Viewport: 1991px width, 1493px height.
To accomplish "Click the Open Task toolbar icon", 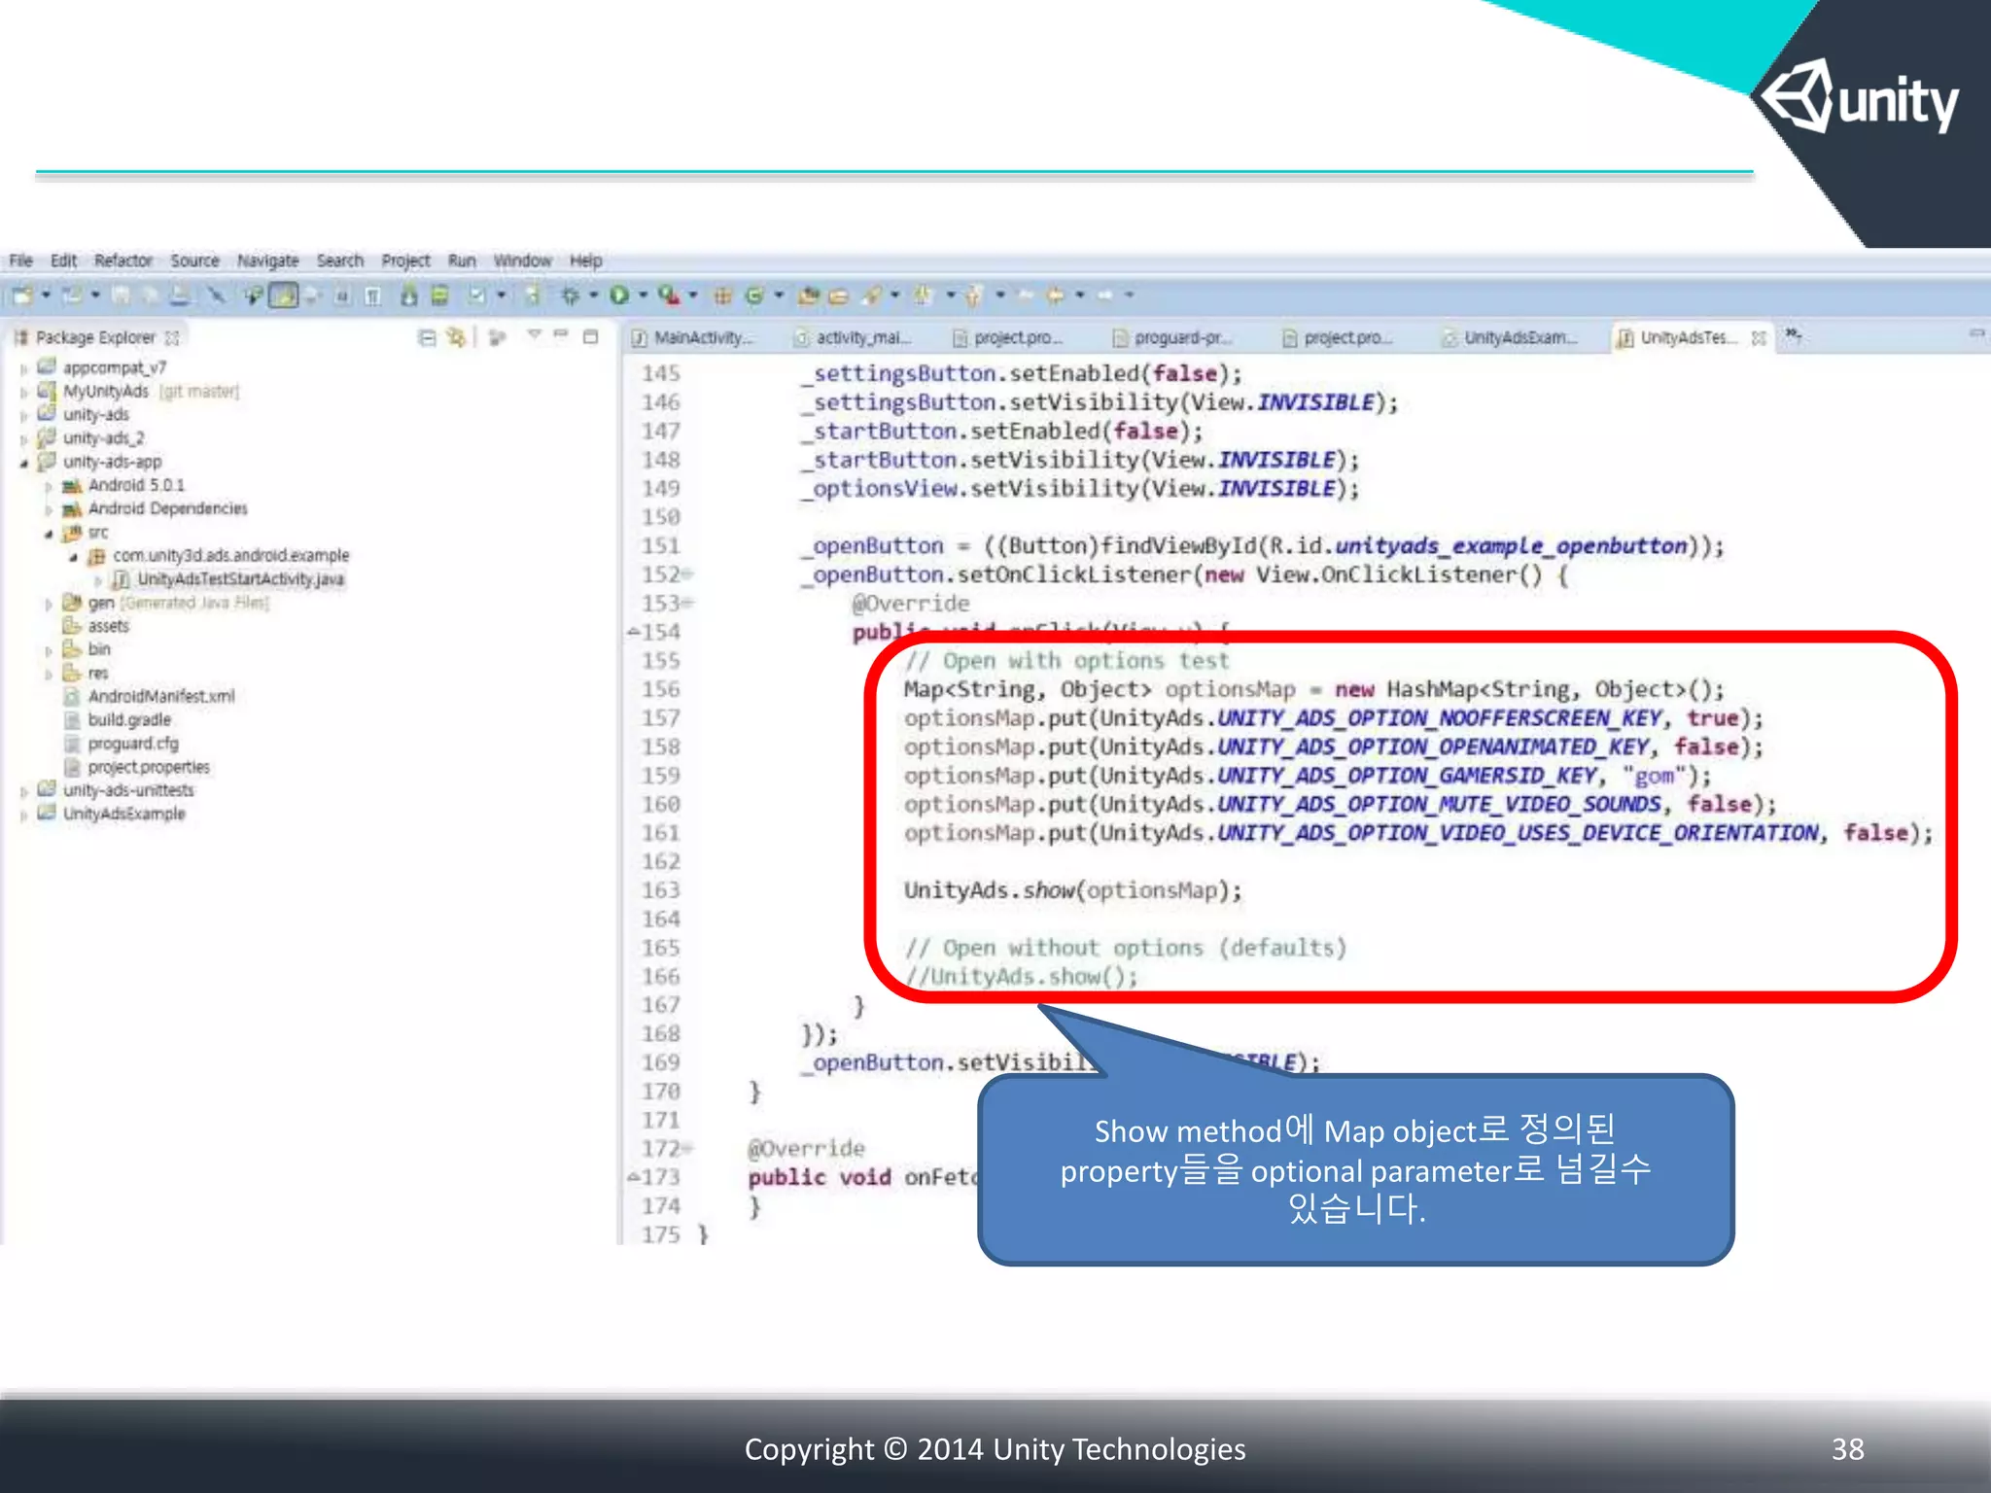I will [839, 295].
